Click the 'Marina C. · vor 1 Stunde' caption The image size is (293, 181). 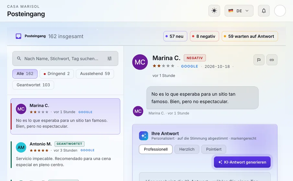click(x=169, y=113)
